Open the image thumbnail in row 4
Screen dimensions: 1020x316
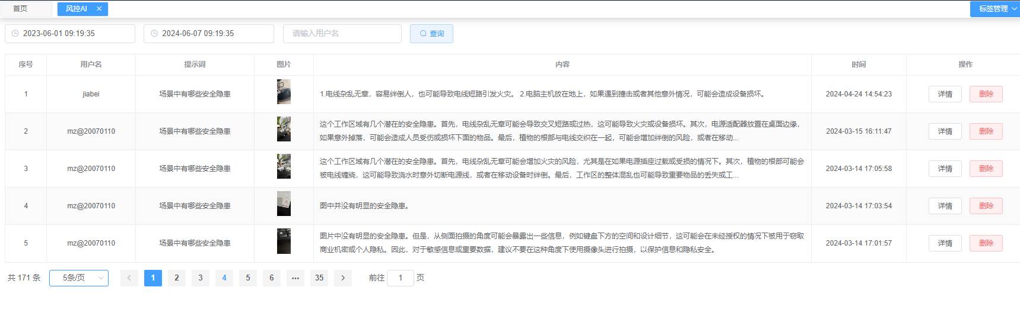pos(284,204)
